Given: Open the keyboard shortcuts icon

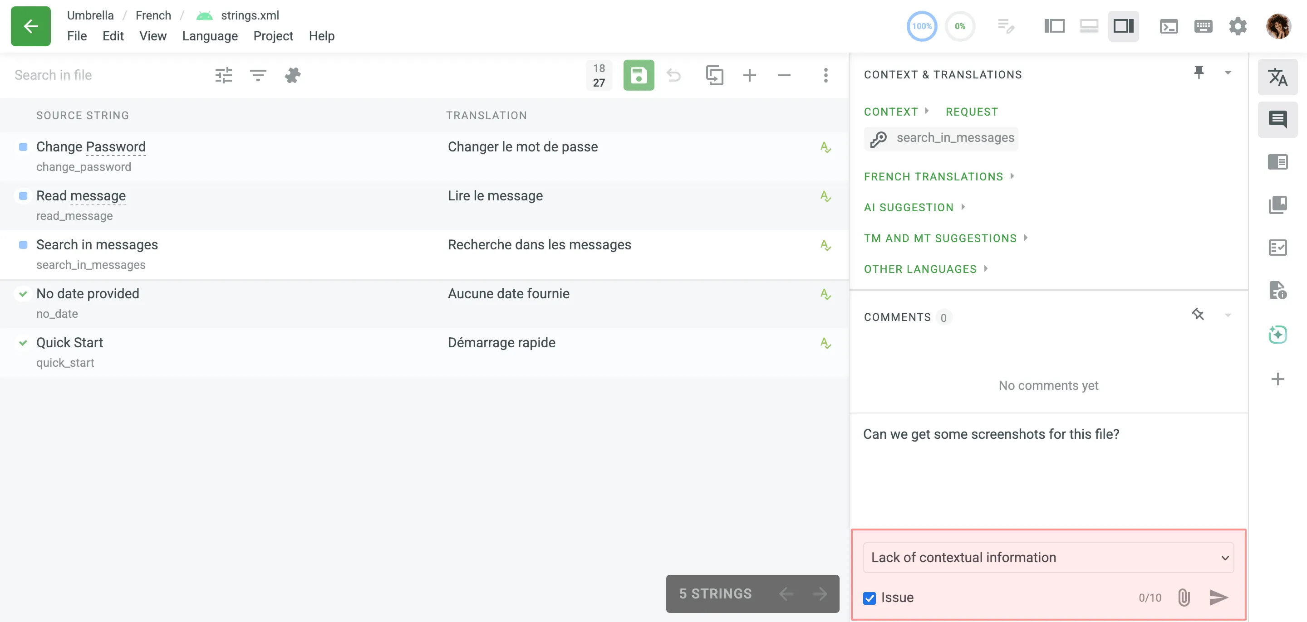Looking at the screenshot, I should click(1203, 26).
